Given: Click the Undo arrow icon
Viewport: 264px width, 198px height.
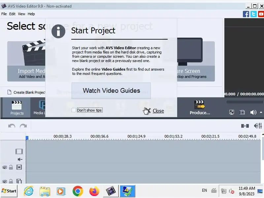Looking at the screenshot, I should pyautogui.click(x=12, y=126).
